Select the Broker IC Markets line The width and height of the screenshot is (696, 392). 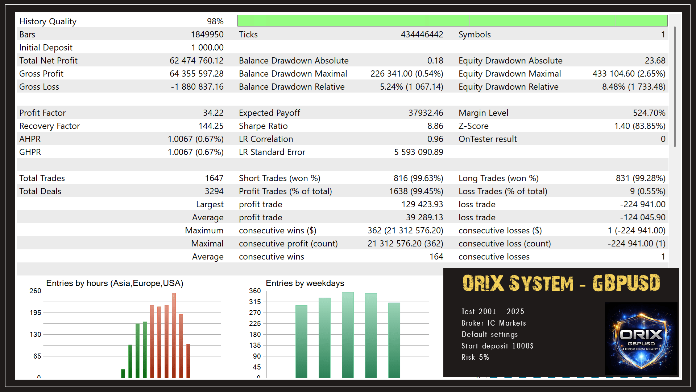(x=494, y=323)
